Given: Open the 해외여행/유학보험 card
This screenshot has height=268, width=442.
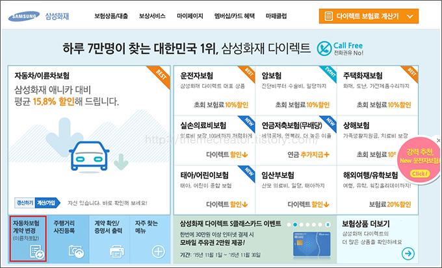Looking at the screenshot, I should coord(378,190).
